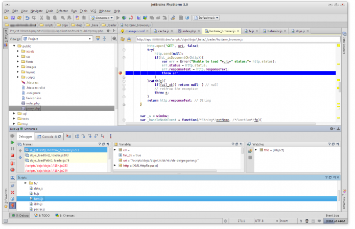Click the Pause Program icon in Debug panel
Viewport: 355px width, 229px height.
click(12, 149)
